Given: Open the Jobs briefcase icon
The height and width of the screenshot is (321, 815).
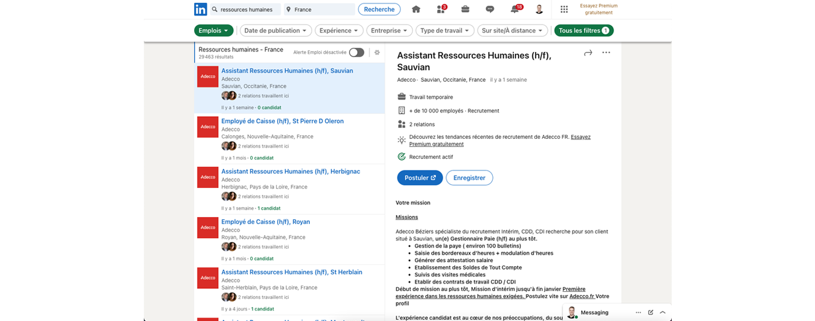Looking at the screenshot, I should pos(465,9).
